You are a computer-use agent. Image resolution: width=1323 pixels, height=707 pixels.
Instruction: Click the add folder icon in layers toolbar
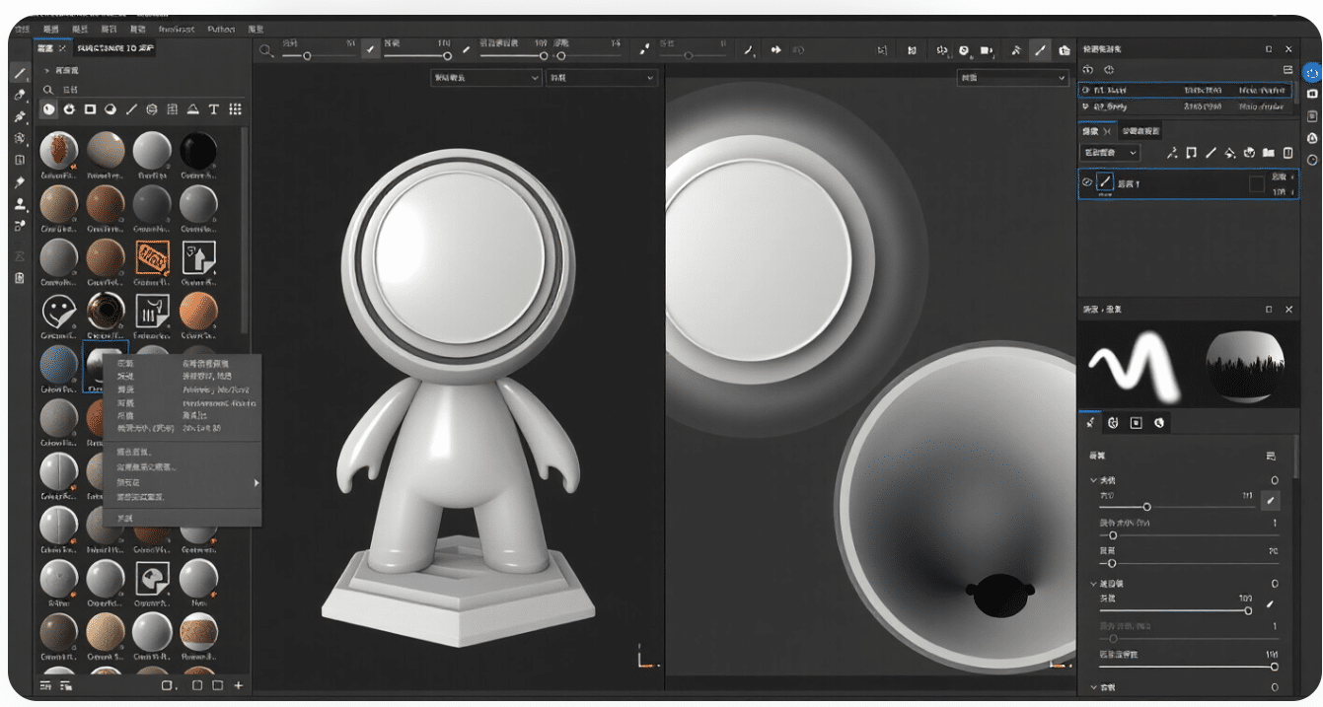point(1269,153)
